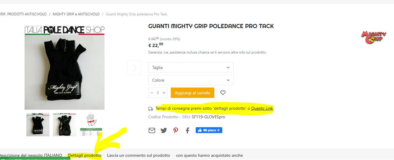Increase quantity with plus button
394x160 pixels.
pyautogui.click(x=164, y=93)
